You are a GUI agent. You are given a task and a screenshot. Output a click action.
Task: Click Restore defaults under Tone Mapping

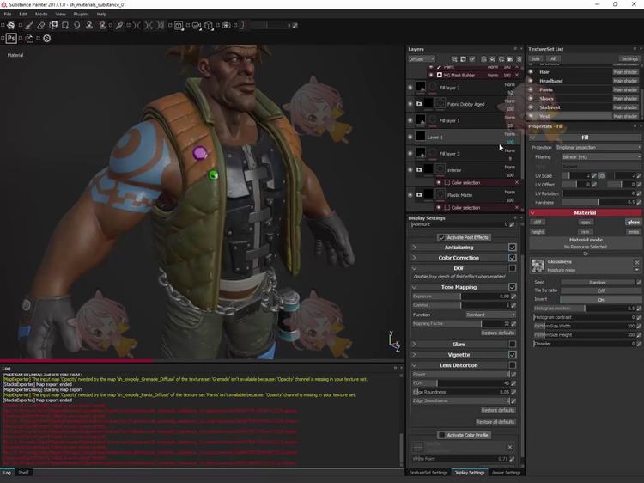click(497, 333)
